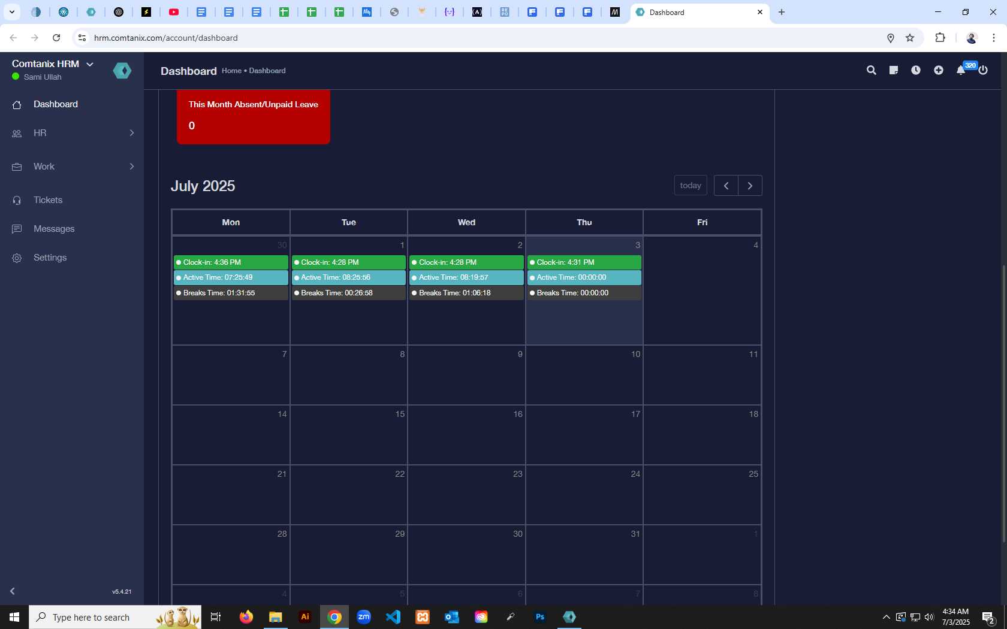The height and width of the screenshot is (629, 1007).
Task: Switch to the YouTube browser tab
Action: click(174, 12)
